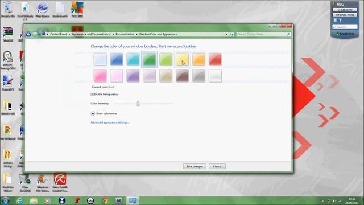Launch Internet Explorer from the taskbar

[20, 200]
